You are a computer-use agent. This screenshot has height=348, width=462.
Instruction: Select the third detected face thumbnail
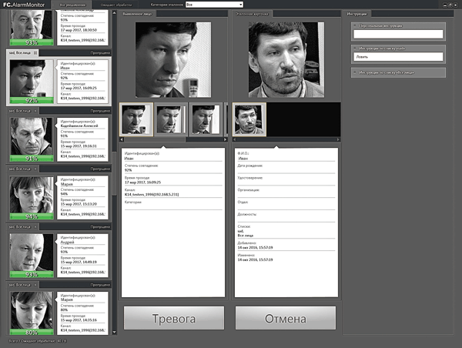click(x=206, y=119)
